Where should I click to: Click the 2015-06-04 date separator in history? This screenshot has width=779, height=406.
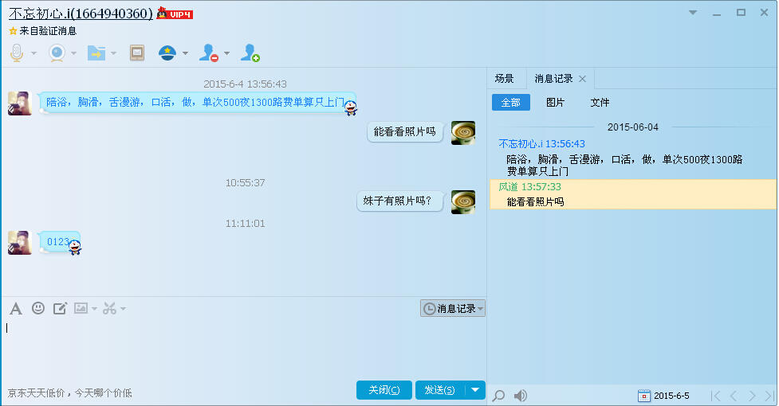pyautogui.click(x=633, y=127)
